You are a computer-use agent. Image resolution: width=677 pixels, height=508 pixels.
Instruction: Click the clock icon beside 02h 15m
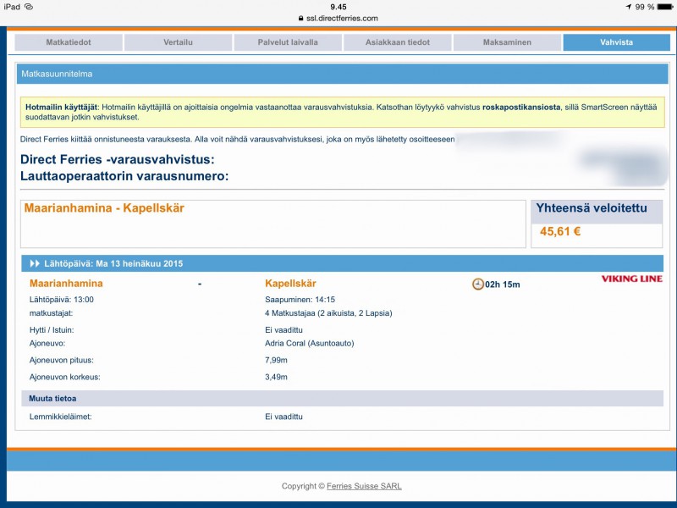pyautogui.click(x=477, y=284)
